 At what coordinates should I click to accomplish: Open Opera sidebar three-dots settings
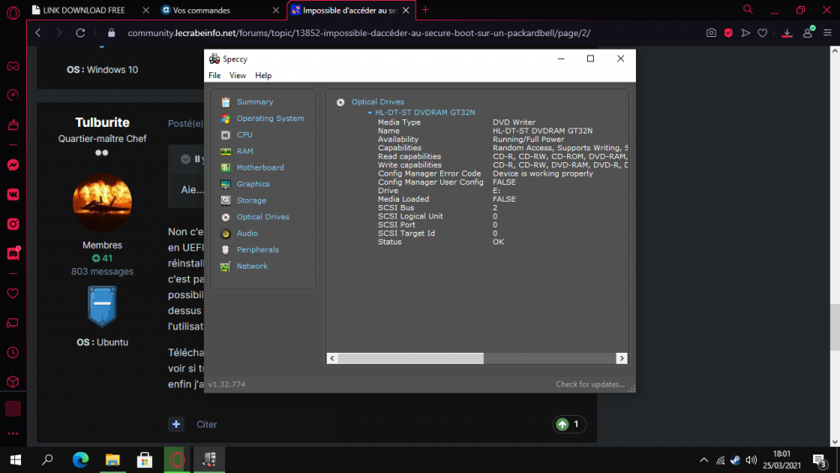coord(13,434)
